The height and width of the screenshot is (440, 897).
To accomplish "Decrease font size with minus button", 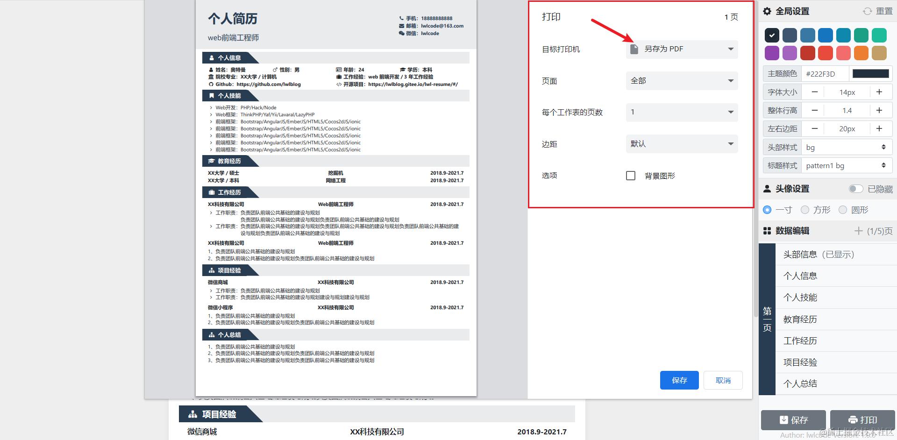I will 815,92.
